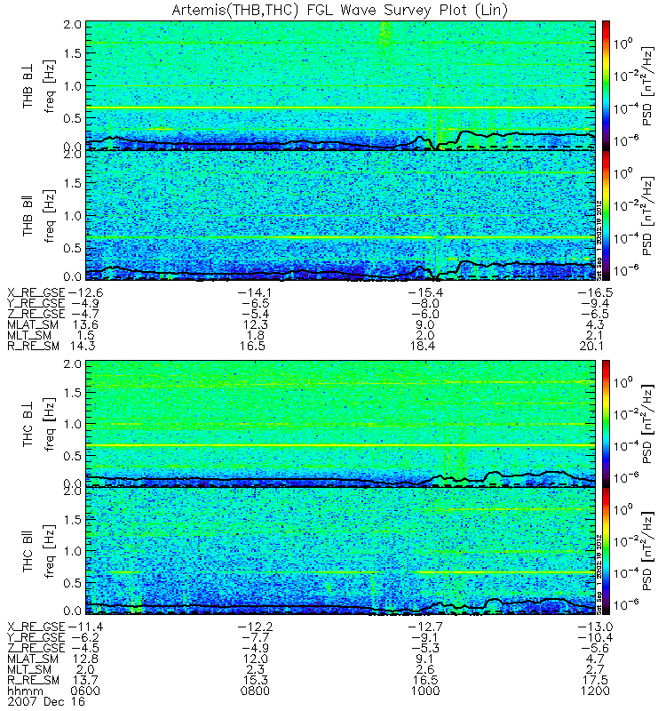Click the 0800 time tick label
This screenshot has height=711, width=666.
pos(255,691)
